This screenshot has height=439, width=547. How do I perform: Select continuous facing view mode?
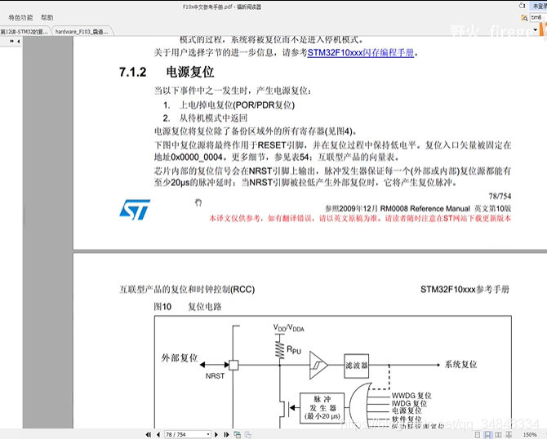click(x=509, y=435)
